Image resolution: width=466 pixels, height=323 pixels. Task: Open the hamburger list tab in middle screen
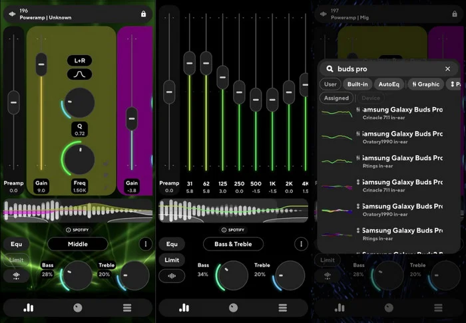pyautogui.click(x=283, y=308)
